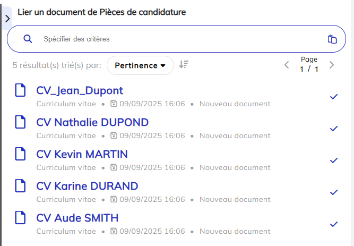Click the document icon for CV_Jean_Dupont

click(20, 90)
